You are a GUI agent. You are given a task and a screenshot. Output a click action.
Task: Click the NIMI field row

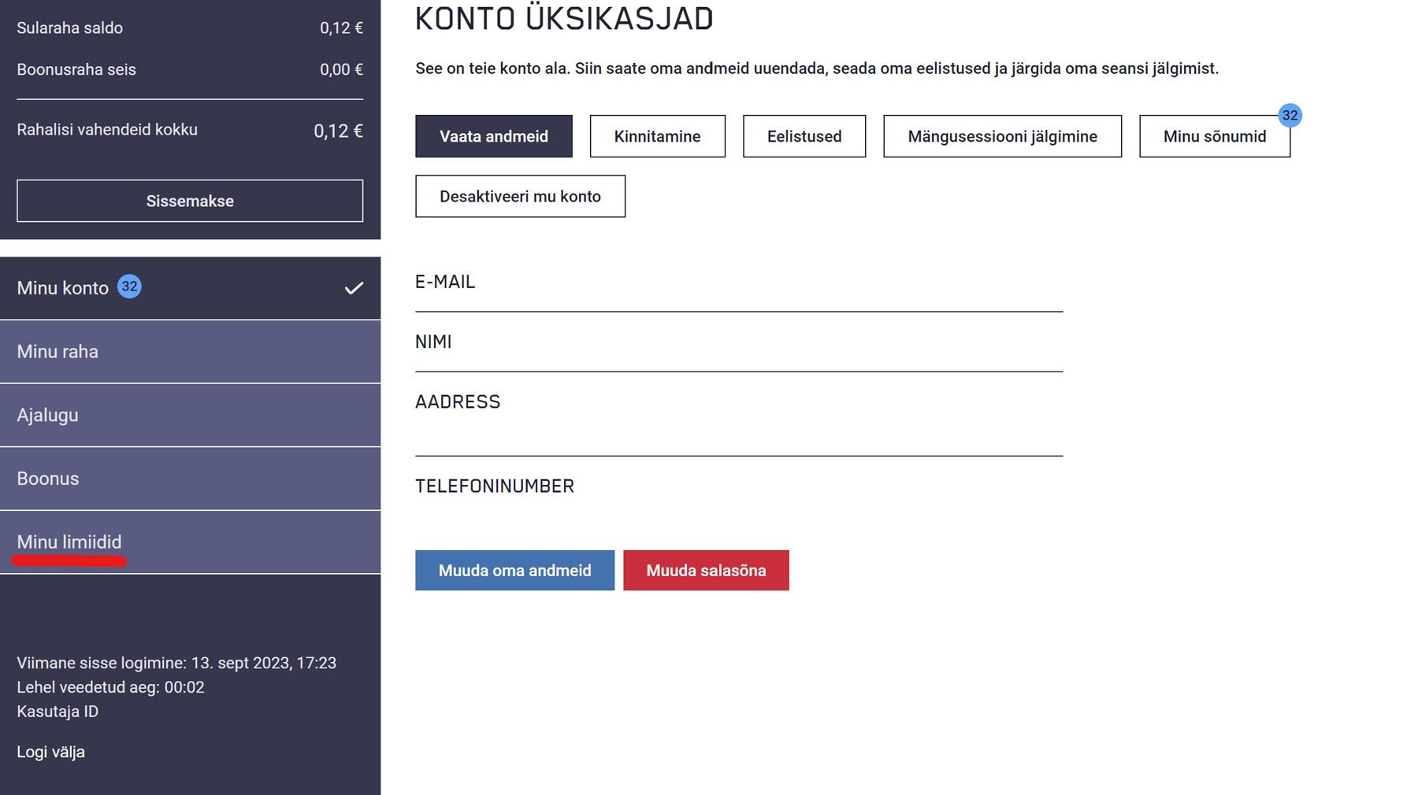739,342
